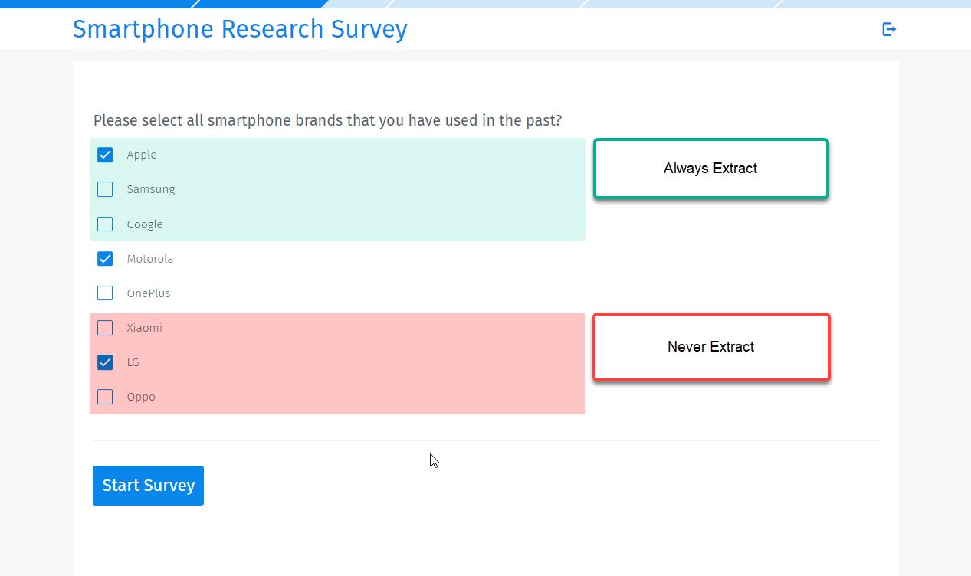Click the Always Extract box
971x576 pixels.
point(710,168)
